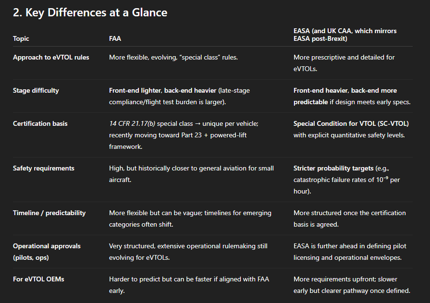Click the bold "Special Condition for VTOL (SC-VTOL)" text
This screenshot has width=430, height=303.
point(350,123)
